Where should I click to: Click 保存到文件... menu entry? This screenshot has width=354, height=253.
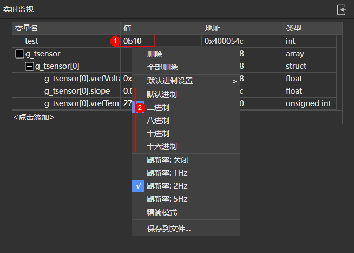coord(169,229)
